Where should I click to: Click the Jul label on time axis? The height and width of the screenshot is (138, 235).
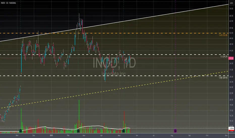coord(154,135)
